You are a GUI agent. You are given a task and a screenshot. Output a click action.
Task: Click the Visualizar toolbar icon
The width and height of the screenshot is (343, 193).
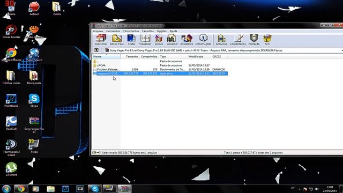click(145, 40)
